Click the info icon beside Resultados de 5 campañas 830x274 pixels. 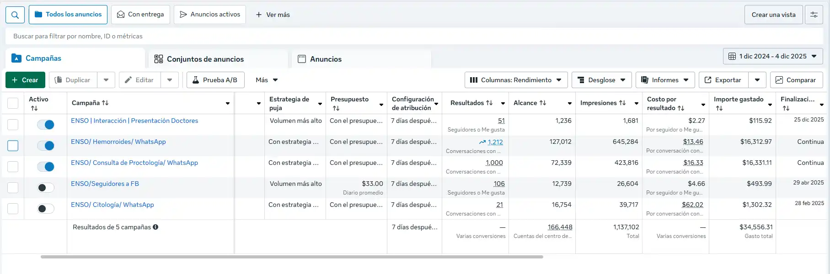[x=155, y=227]
